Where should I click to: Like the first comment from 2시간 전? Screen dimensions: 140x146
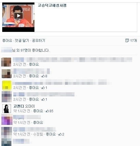pyautogui.click(x=34, y=65)
